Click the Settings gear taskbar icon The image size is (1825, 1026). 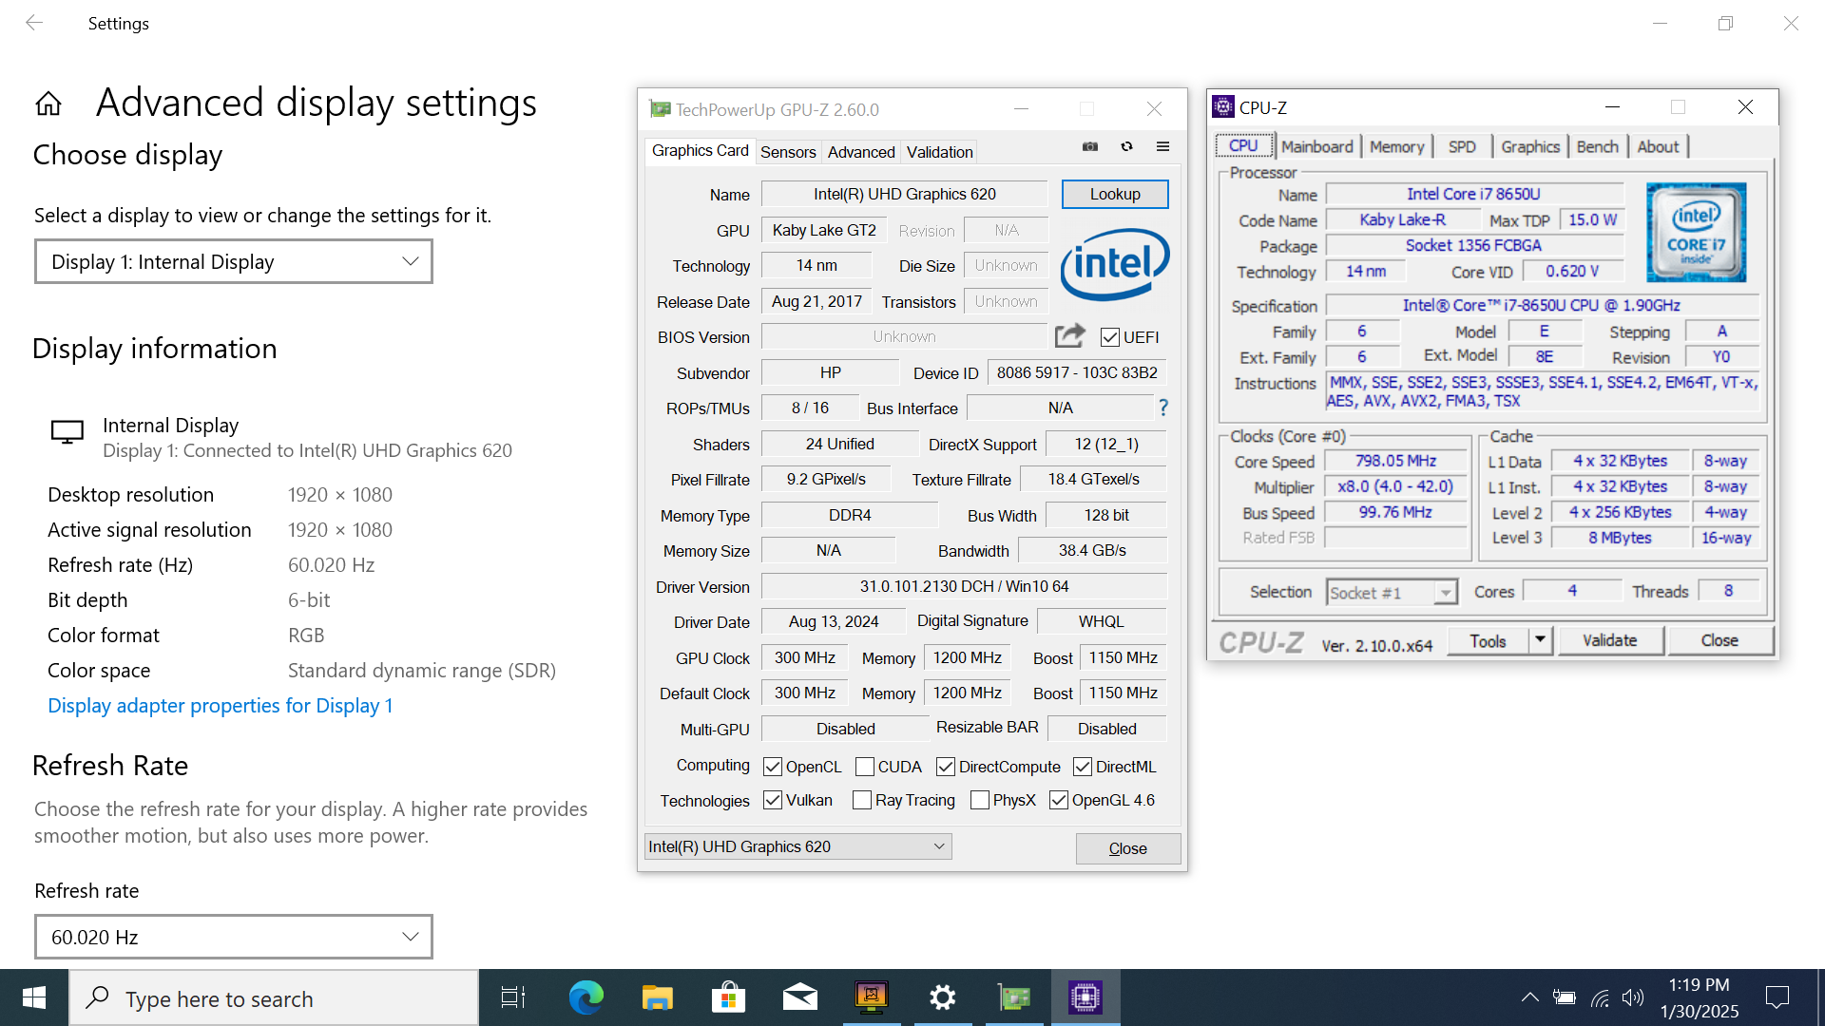click(942, 997)
